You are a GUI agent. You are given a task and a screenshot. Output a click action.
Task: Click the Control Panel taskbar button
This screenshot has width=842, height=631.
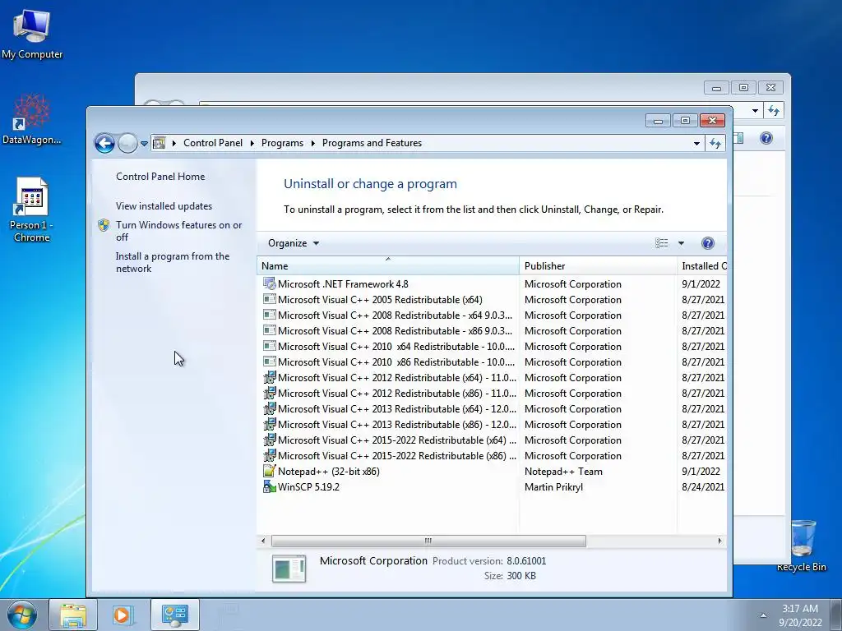pos(175,615)
